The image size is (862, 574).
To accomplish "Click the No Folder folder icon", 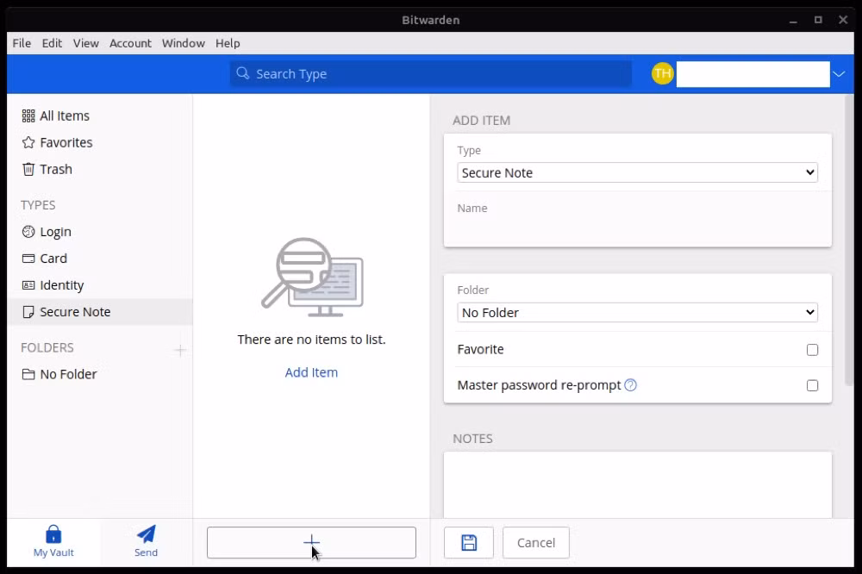I will pyautogui.click(x=28, y=374).
